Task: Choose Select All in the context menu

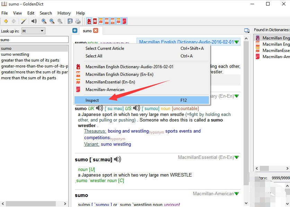Action: point(142,56)
